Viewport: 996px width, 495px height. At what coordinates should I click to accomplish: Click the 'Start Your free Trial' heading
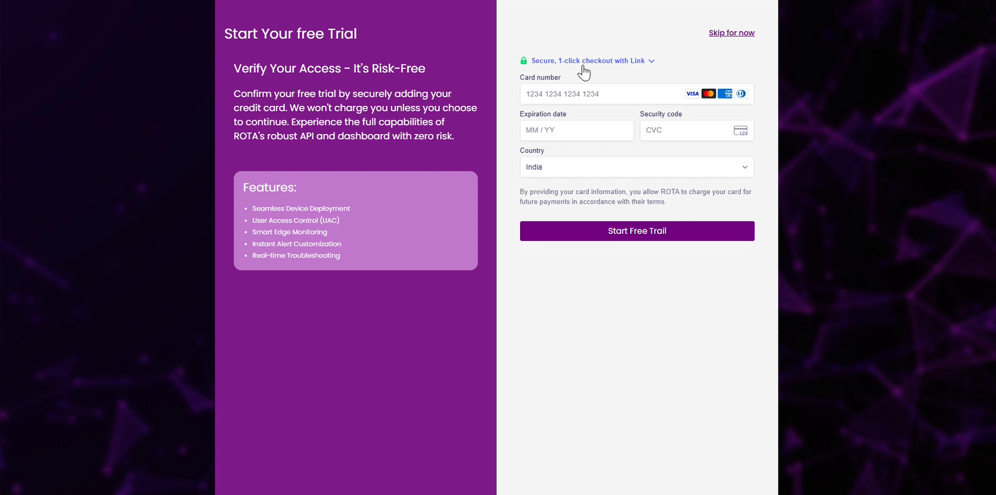coord(291,34)
